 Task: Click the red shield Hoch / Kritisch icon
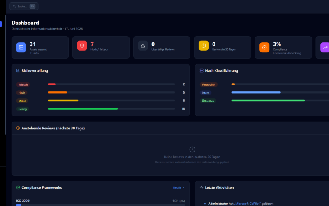click(82, 46)
